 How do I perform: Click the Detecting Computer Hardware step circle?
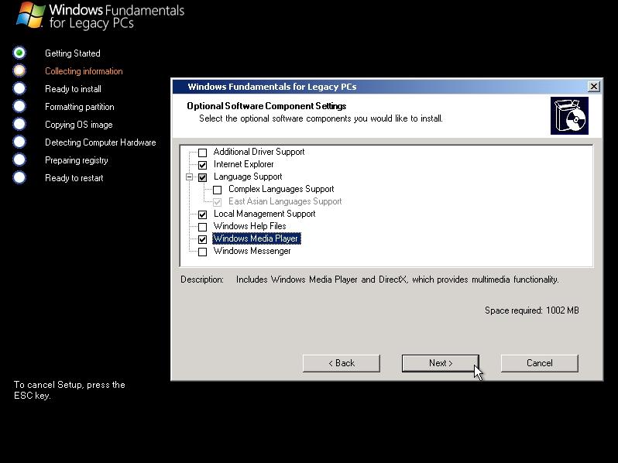click(19, 142)
